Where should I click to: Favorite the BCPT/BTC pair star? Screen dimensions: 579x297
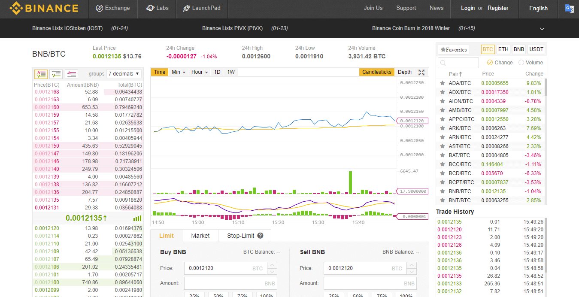tap(442, 182)
